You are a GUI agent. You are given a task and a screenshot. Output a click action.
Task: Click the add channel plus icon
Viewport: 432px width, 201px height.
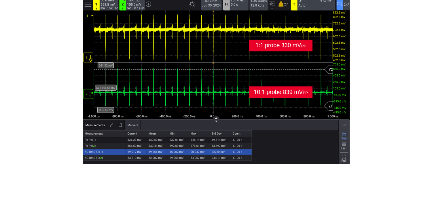[148, 4]
